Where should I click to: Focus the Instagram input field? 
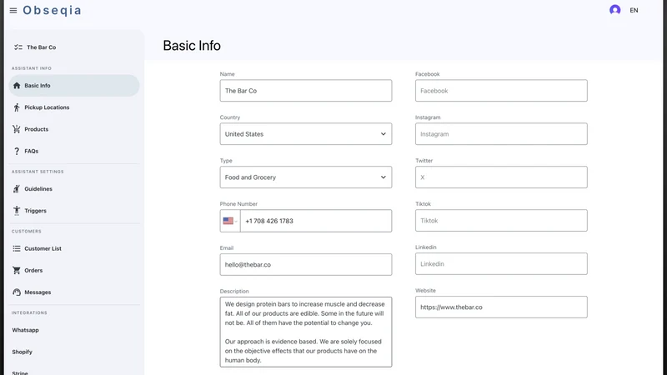click(x=501, y=134)
